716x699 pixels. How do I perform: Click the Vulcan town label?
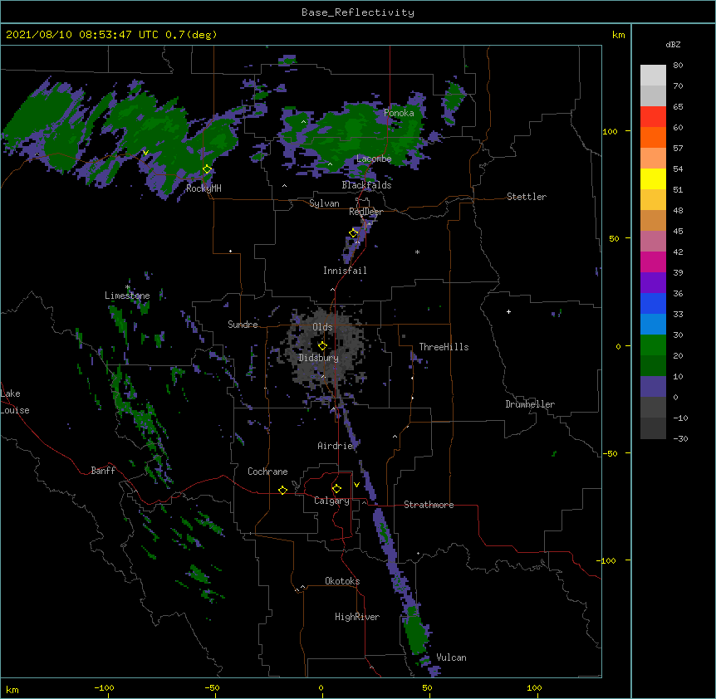pyautogui.click(x=451, y=657)
